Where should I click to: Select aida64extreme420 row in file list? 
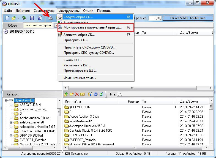[136, 121]
